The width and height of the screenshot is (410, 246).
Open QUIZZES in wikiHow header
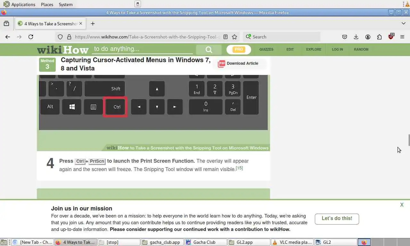[x=266, y=49]
